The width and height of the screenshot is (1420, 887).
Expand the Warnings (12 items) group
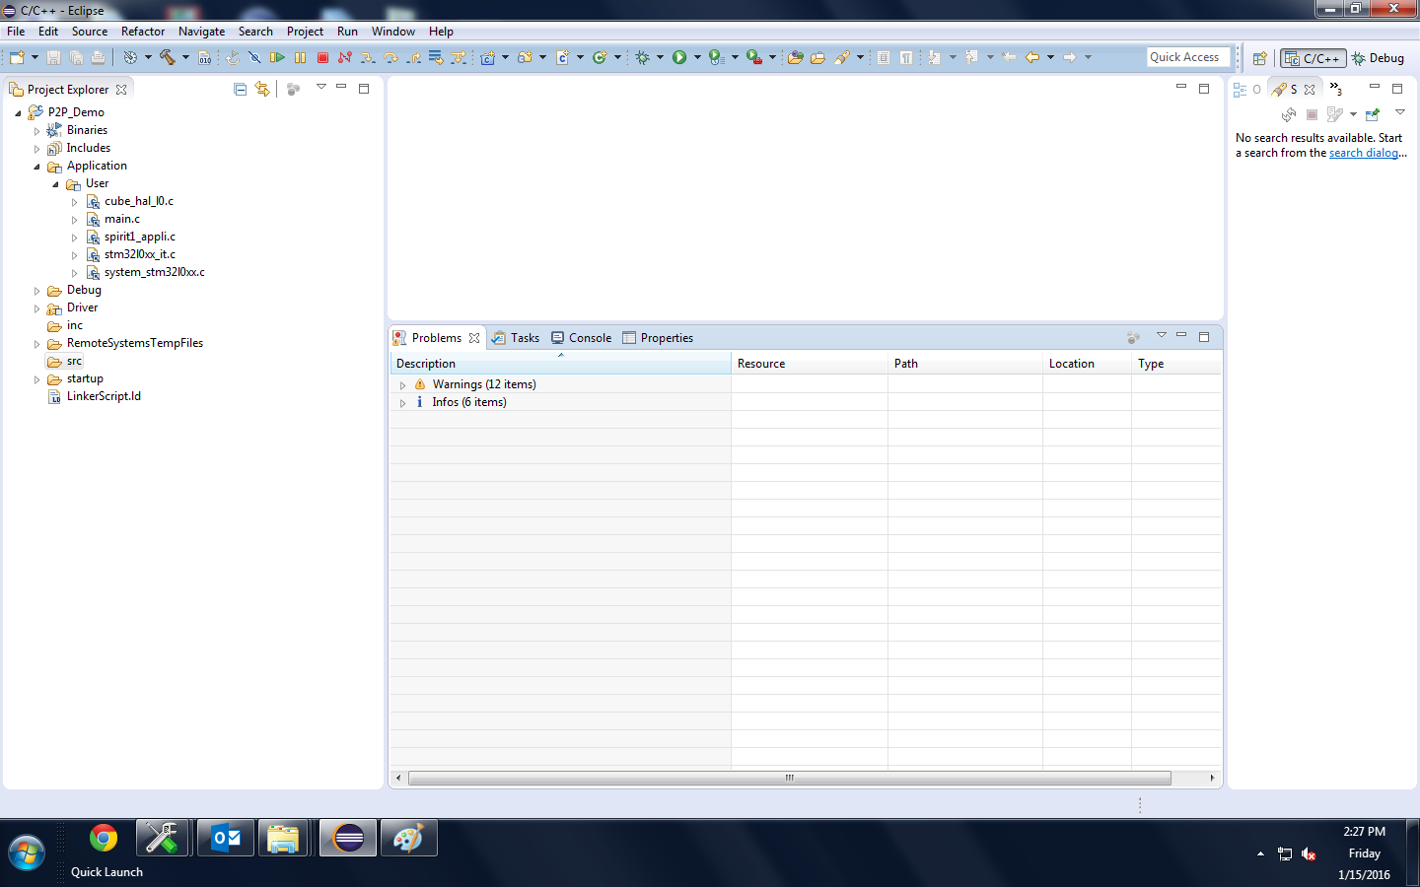(x=402, y=385)
